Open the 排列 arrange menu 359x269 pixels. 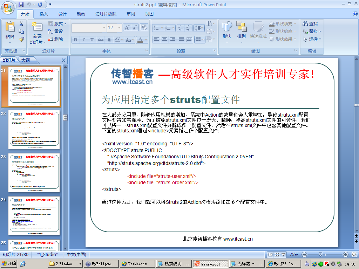(241, 32)
